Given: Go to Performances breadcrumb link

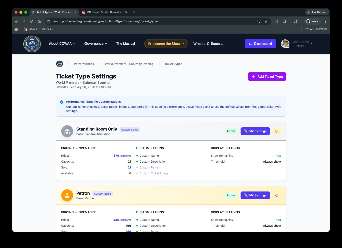Looking at the screenshot, I should click(x=84, y=64).
